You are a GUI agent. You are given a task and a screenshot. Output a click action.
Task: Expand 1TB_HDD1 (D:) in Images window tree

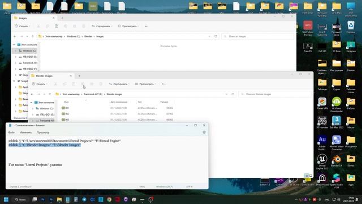(x=15, y=57)
